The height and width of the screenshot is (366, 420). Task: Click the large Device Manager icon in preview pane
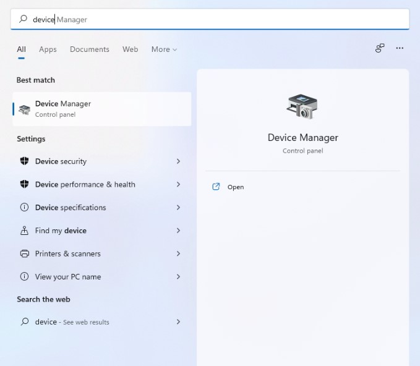pos(302,106)
